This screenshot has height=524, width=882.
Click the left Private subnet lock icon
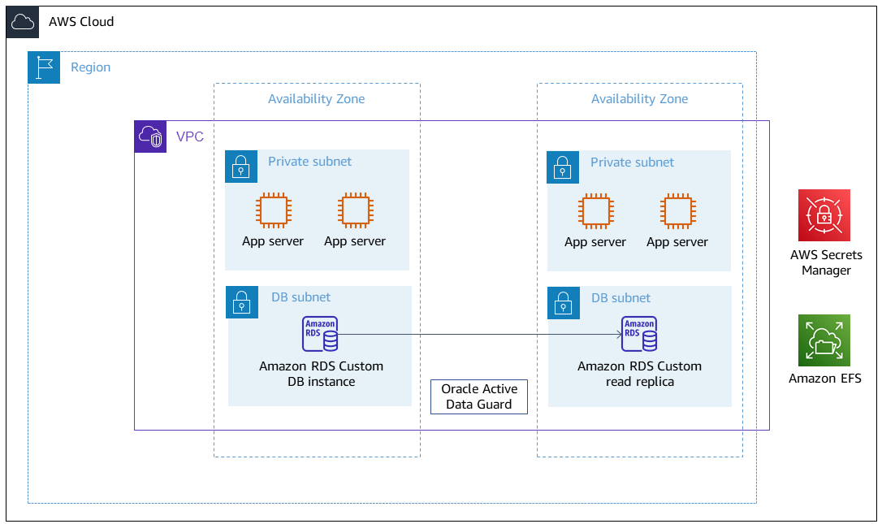tap(241, 167)
